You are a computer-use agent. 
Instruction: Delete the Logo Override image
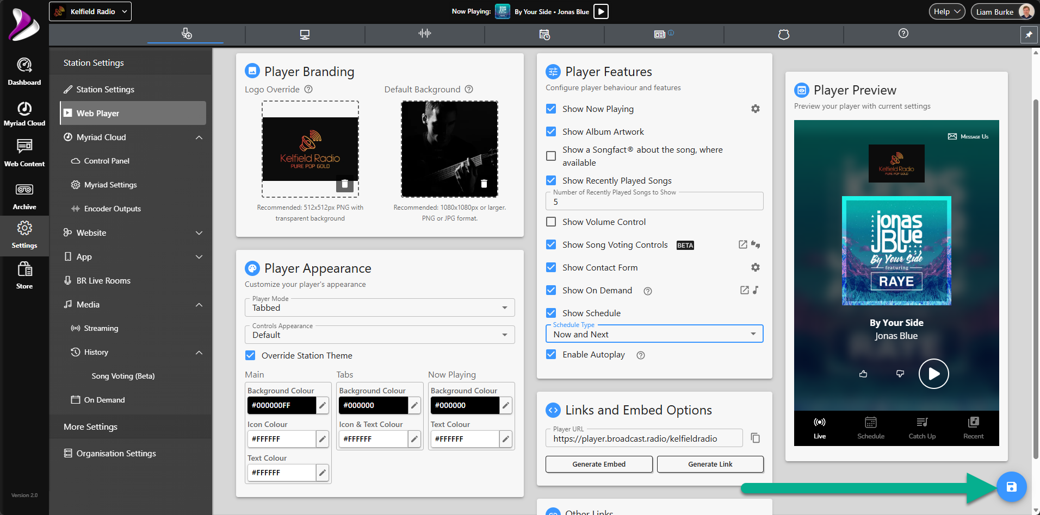tap(345, 184)
